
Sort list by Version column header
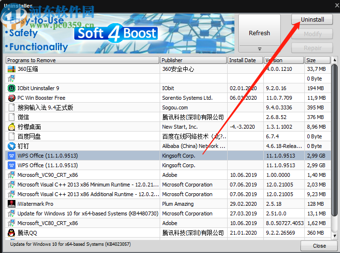click(284, 60)
